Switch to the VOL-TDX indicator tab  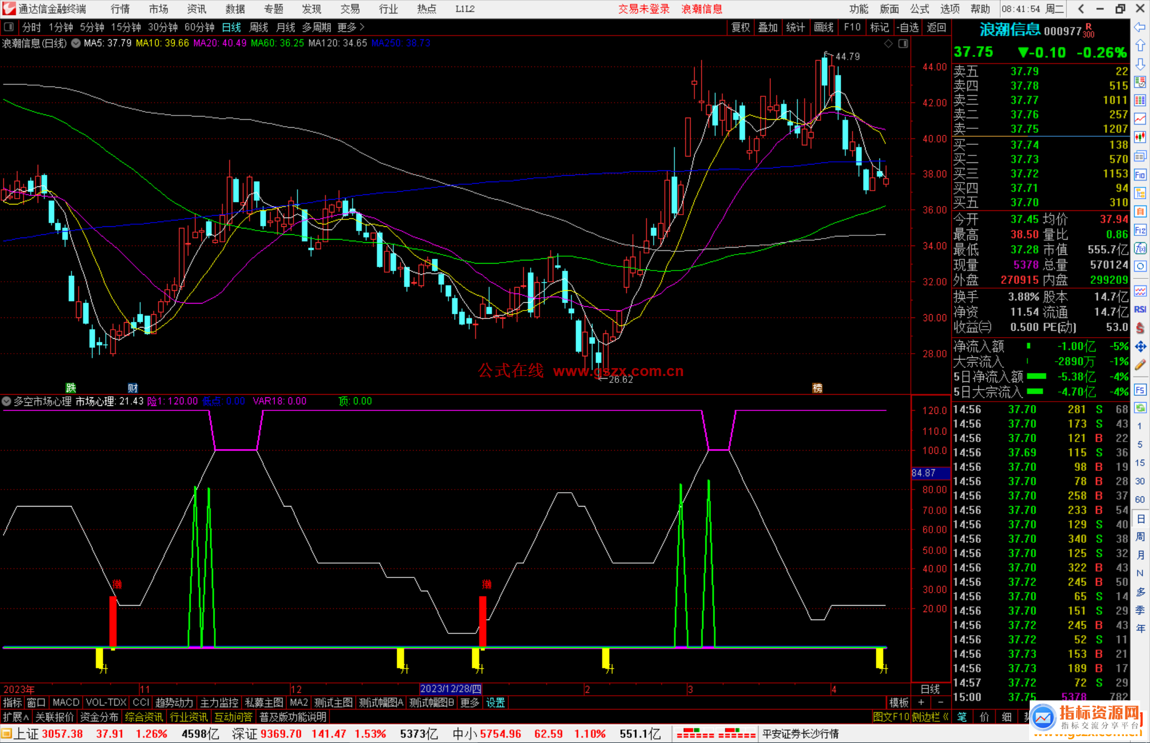(x=106, y=703)
